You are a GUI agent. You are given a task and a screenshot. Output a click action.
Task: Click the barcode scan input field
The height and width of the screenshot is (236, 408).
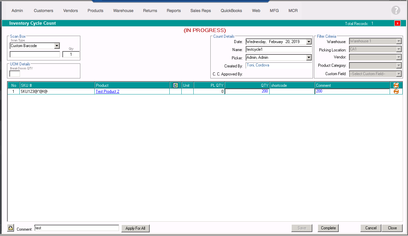35,54
